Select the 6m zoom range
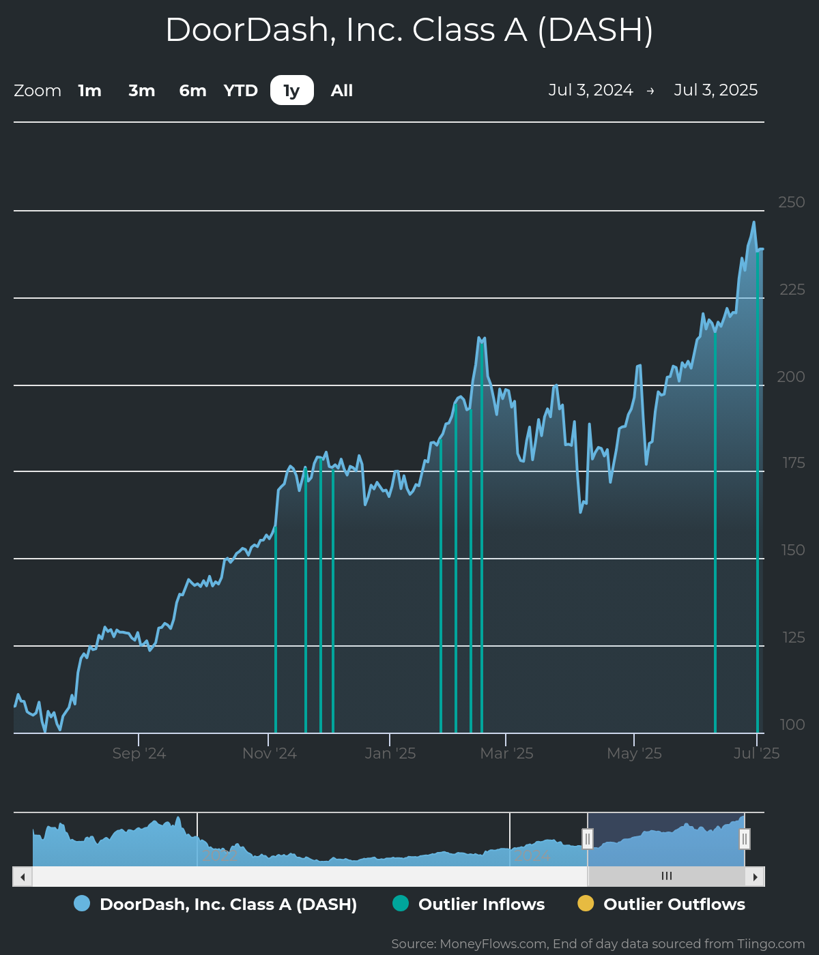 point(192,91)
